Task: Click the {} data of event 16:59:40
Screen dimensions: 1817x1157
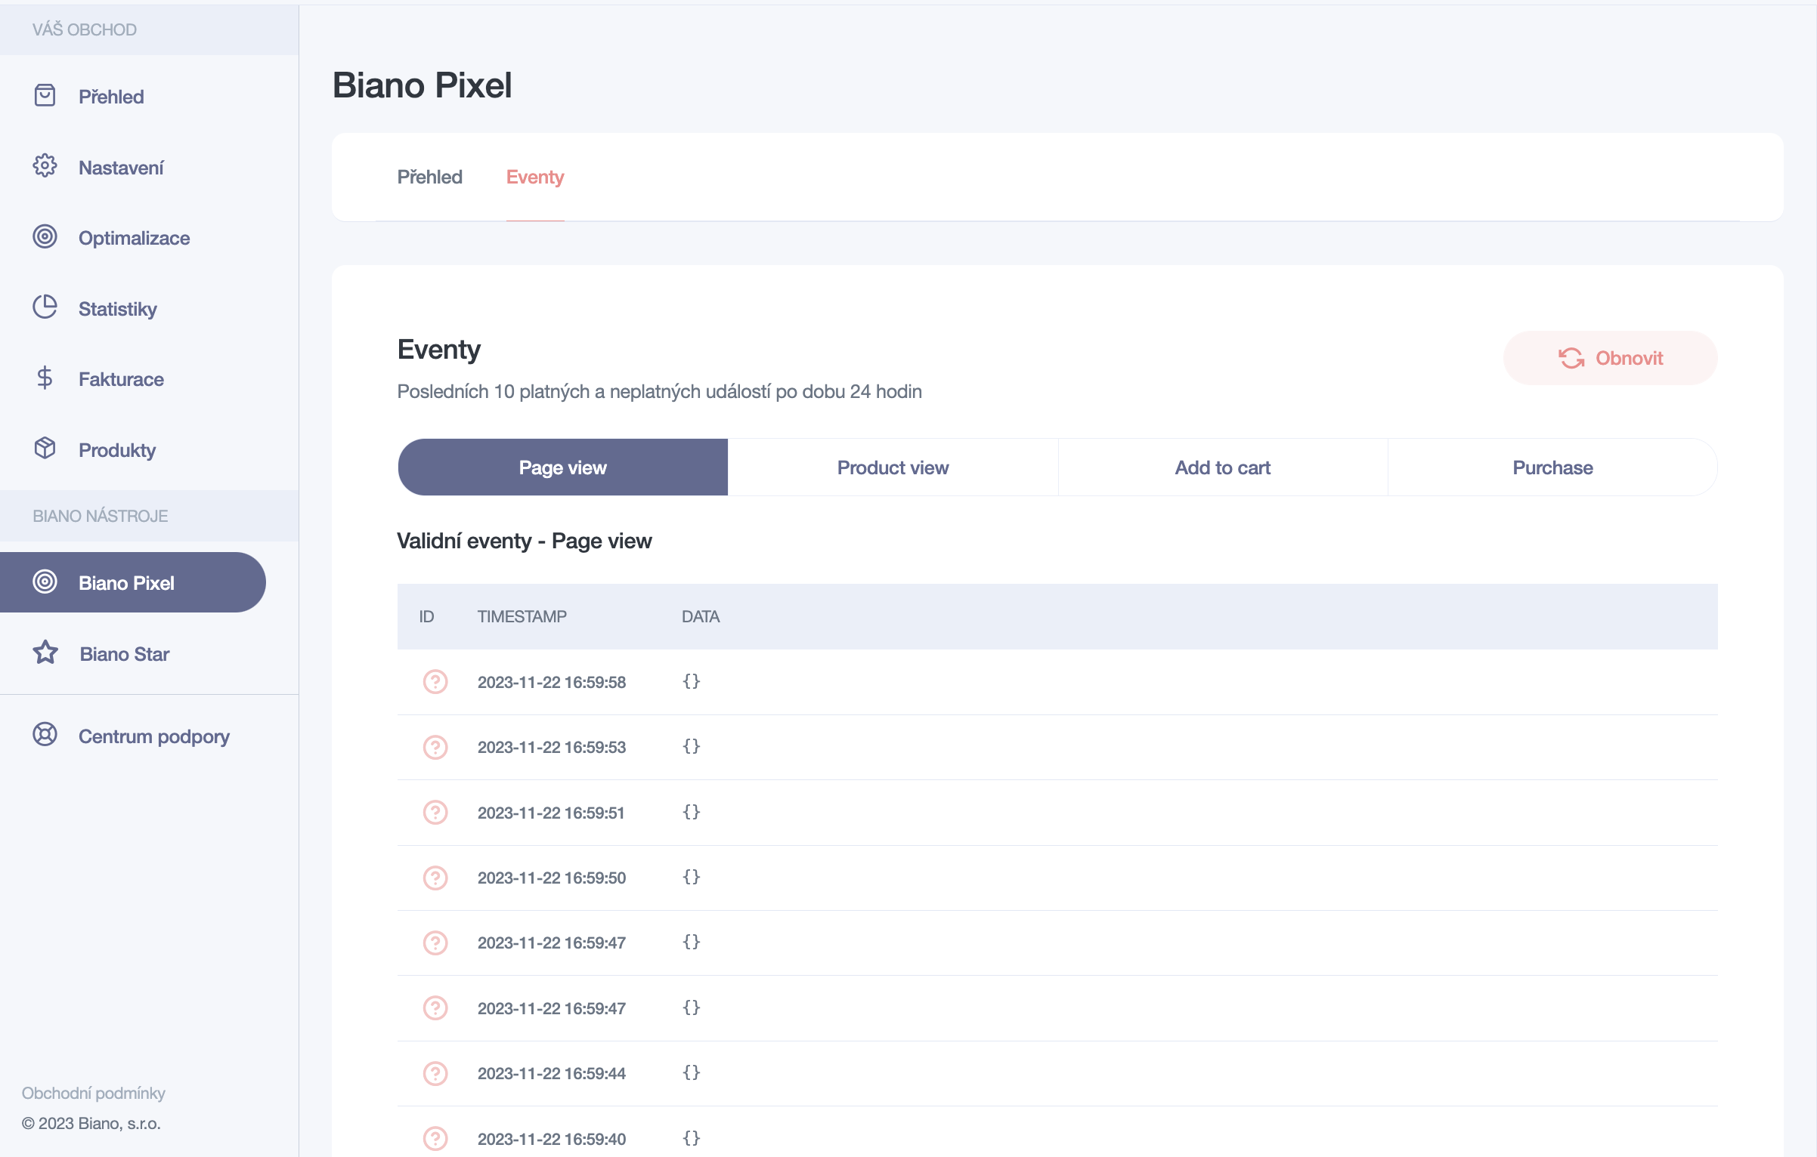Action: [x=691, y=1138]
